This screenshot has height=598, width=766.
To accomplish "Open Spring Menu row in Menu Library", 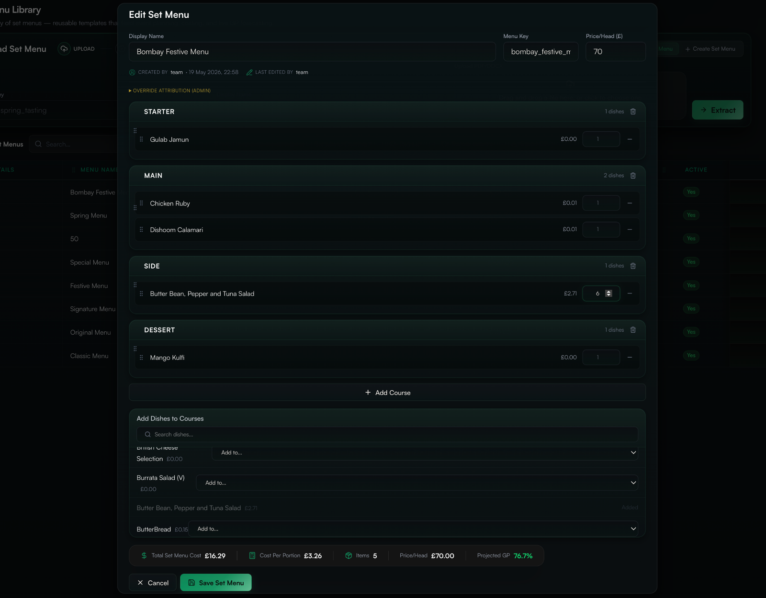I will coord(89,215).
